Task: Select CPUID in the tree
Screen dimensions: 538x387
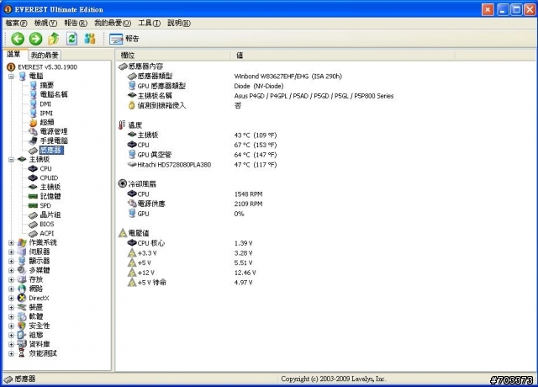Action: click(x=49, y=178)
